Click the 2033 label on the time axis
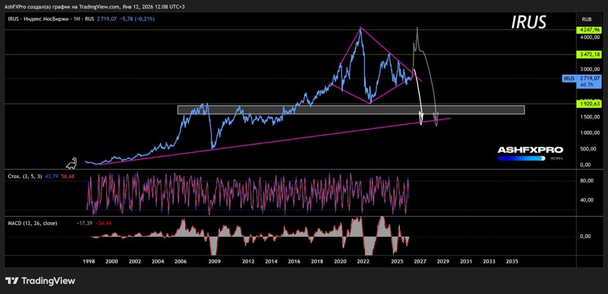 (x=489, y=261)
